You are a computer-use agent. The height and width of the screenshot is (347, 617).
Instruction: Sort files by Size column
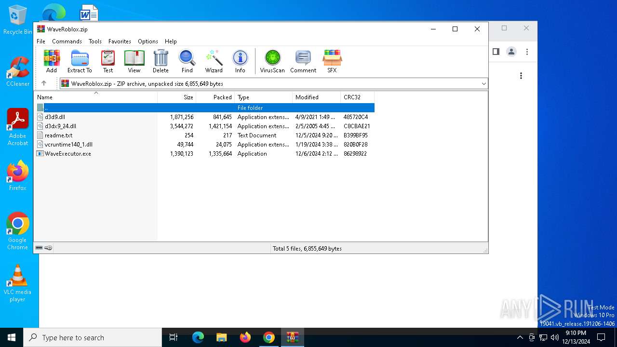[176, 97]
